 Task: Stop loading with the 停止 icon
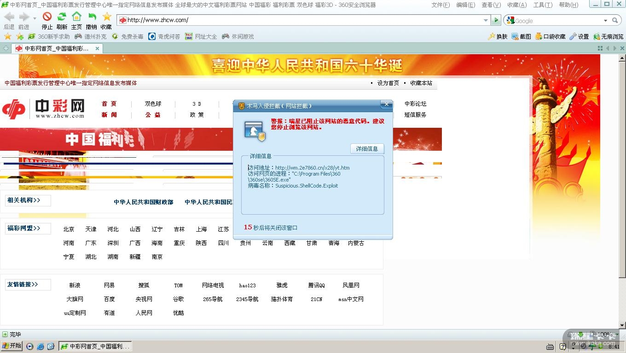tap(47, 17)
